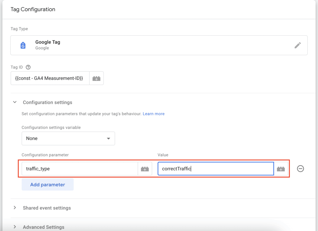The image size is (318, 231).
Task: Click the Shared event settings label
Action: tap(47, 208)
